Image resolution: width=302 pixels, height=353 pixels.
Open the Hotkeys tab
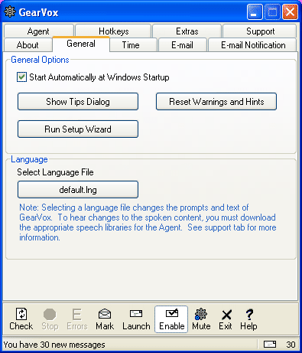point(113,31)
